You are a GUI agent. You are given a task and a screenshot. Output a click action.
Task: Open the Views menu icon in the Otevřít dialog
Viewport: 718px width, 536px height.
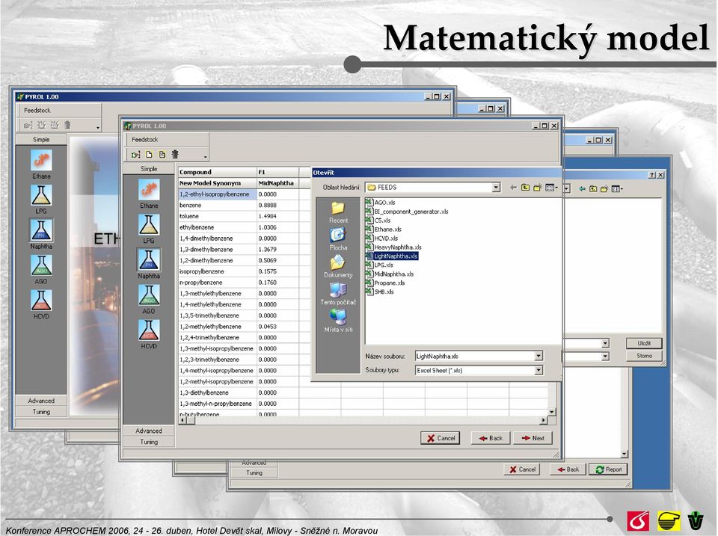click(x=551, y=188)
